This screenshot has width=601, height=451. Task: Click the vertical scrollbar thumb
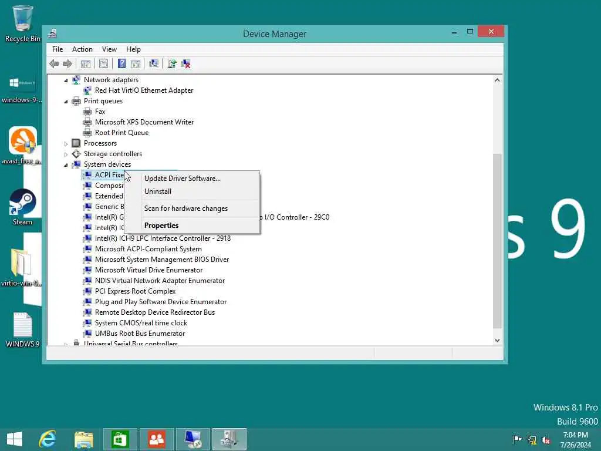(x=497, y=241)
